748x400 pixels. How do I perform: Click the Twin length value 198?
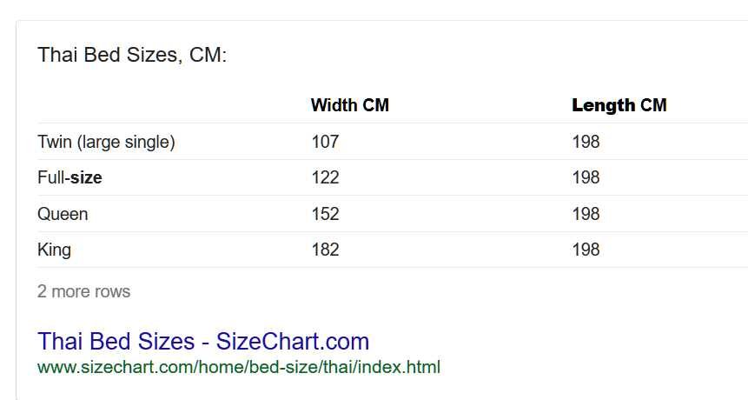pyautogui.click(x=586, y=142)
